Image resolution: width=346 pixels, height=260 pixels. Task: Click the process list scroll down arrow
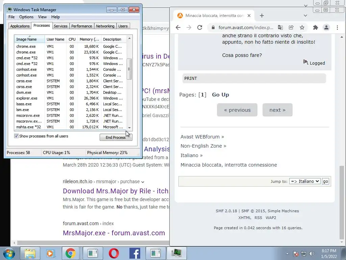(129, 128)
